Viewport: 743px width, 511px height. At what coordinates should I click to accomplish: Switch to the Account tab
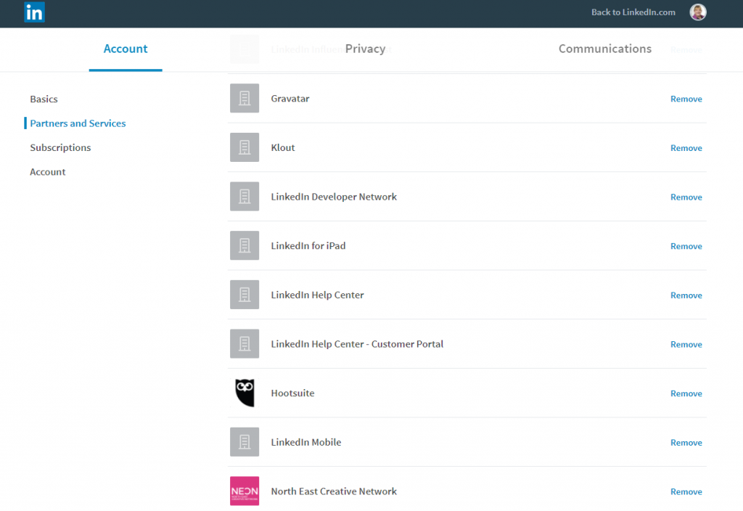[x=126, y=49]
